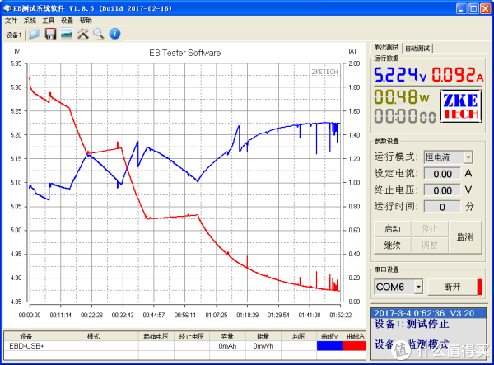
Task: Export the chart image via picture icon
Action: [x=67, y=34]
